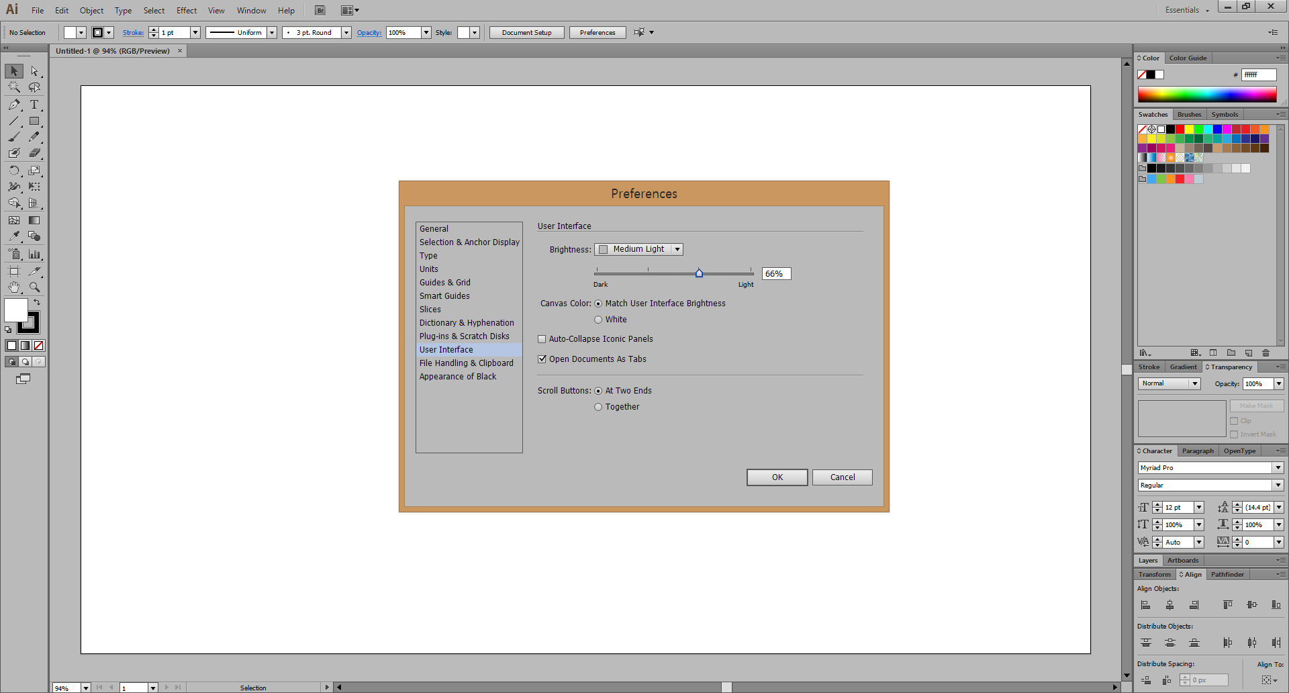This screenshot has width=1289, height=693.
Task: Select the Eraser tool
Action: 34,153
